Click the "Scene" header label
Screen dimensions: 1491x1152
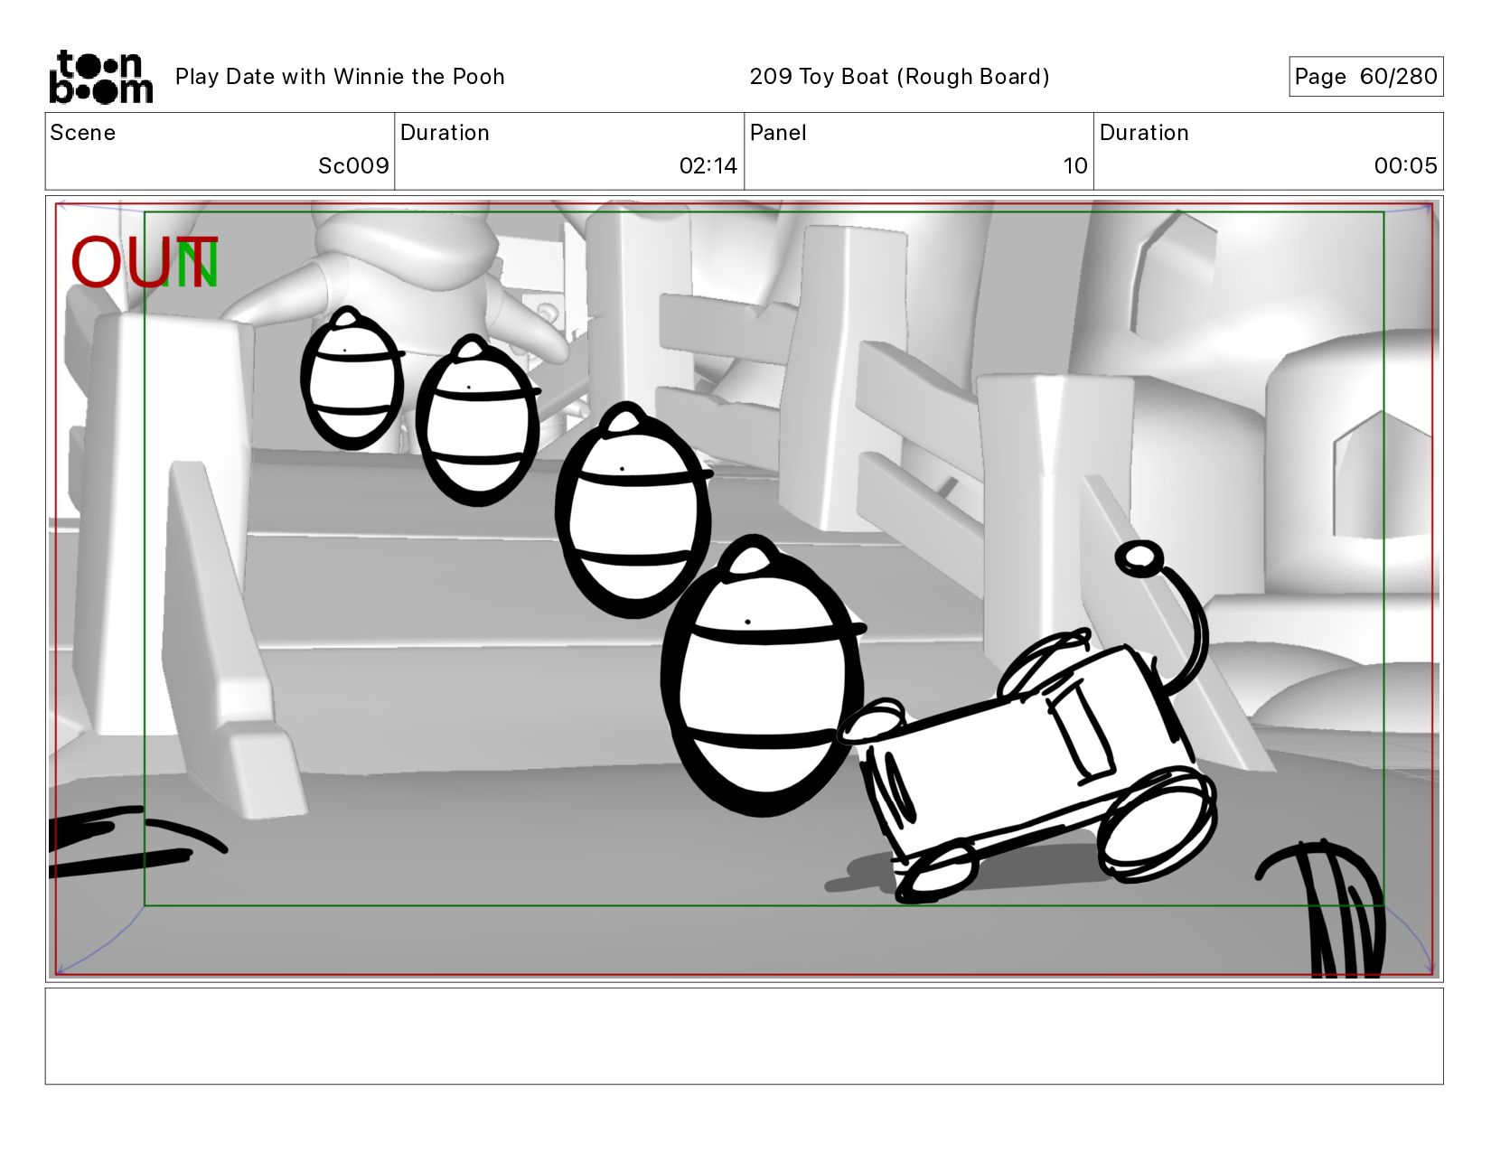click(x=83, y=133)
